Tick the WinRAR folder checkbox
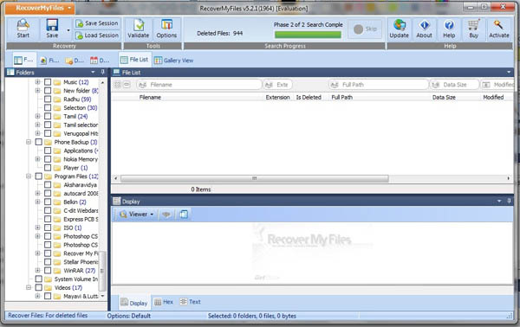This screenshot has height=327, width=520. point(48,271)
